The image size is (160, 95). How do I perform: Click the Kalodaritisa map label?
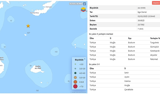click(x=34, y=13)
